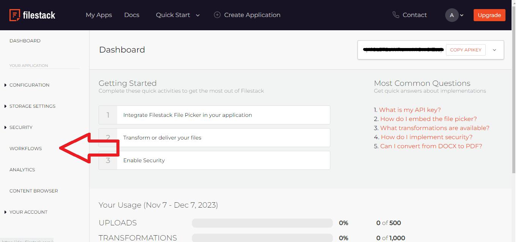
Task: Click the Uploads usage progress bar
Action: pos(262,223)
